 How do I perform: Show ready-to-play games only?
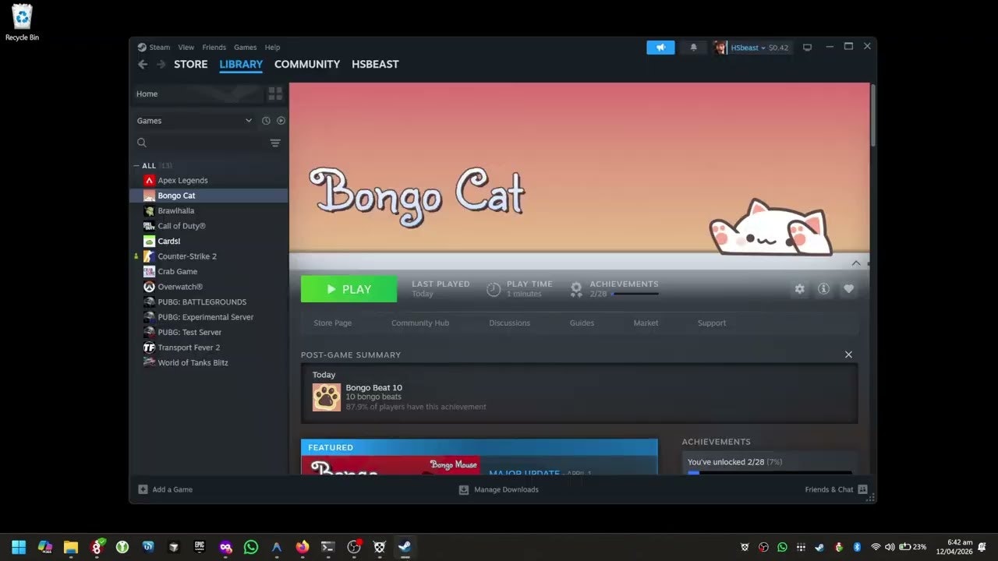(x=281, y=121)
